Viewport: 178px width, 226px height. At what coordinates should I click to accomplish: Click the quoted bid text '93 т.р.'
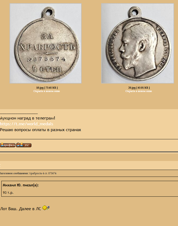tap(8, 192)
